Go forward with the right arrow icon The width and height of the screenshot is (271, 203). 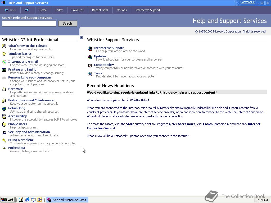[x=27, y=10]
